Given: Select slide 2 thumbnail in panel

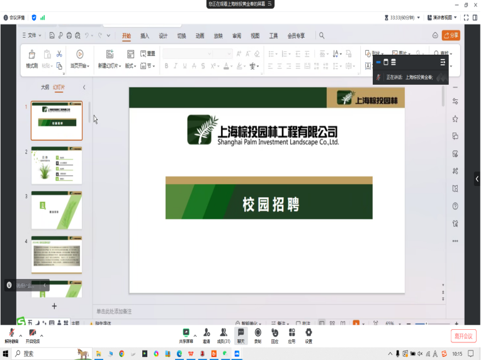Looking at the screenshot, I should 57,165.
